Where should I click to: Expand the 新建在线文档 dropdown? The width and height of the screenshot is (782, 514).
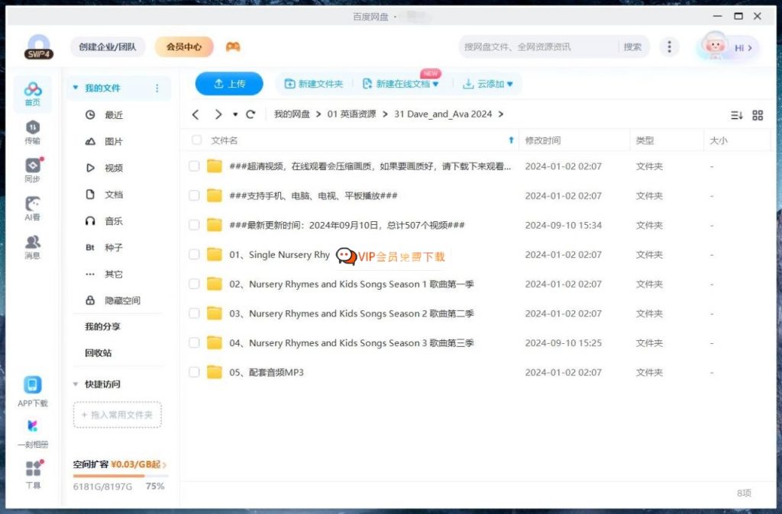click(x=435, y=84)
